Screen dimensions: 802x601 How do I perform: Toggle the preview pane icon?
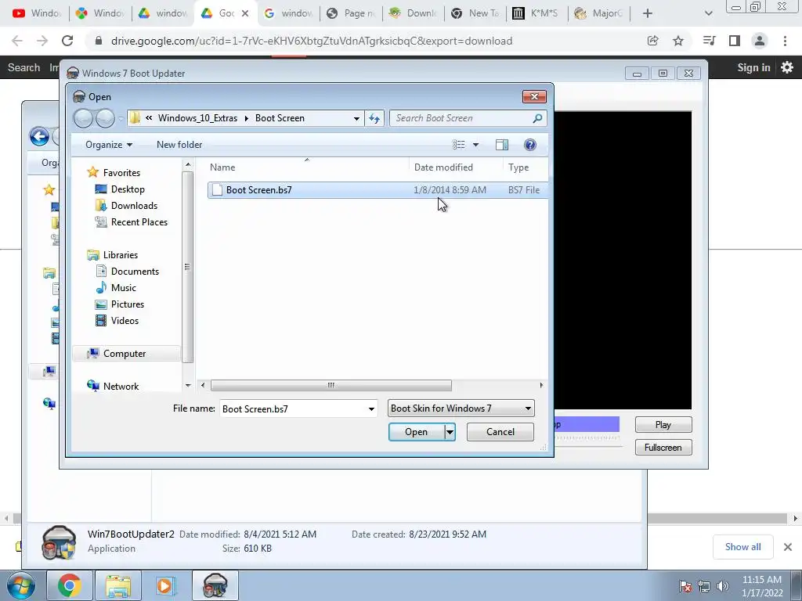(x=502, y=145)
